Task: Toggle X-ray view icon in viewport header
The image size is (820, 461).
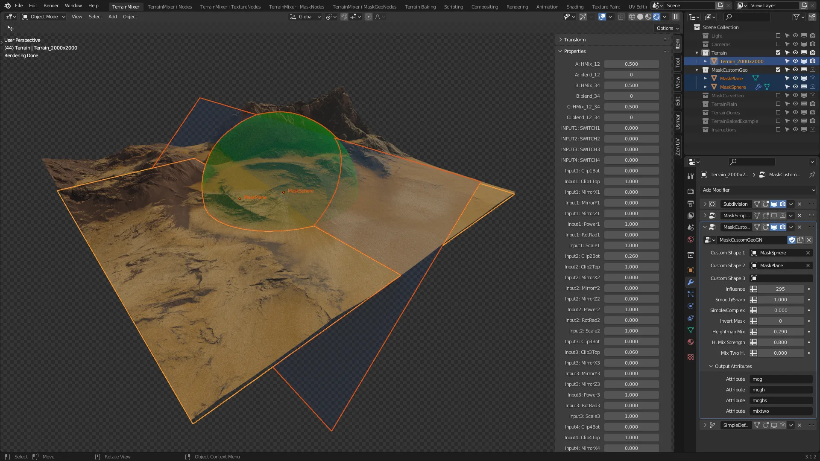Action: (x=621, y=17)
